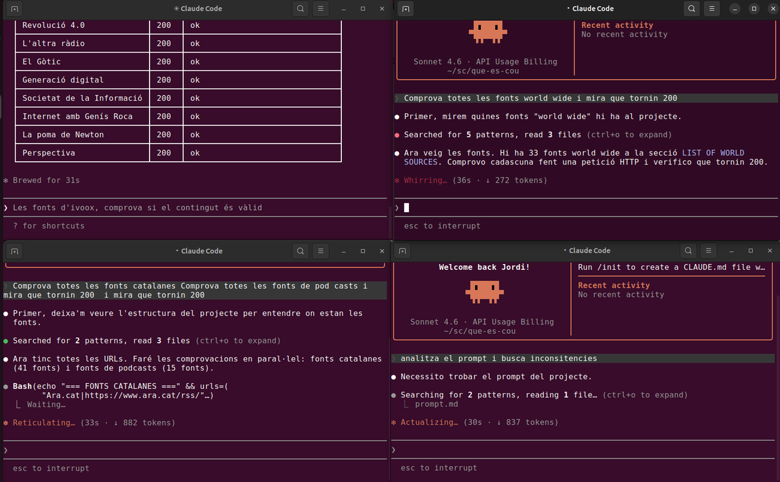Click the 'Perspectiva' table cell
The height and width of the screenshot is (482, 780).
click(83, 153)
